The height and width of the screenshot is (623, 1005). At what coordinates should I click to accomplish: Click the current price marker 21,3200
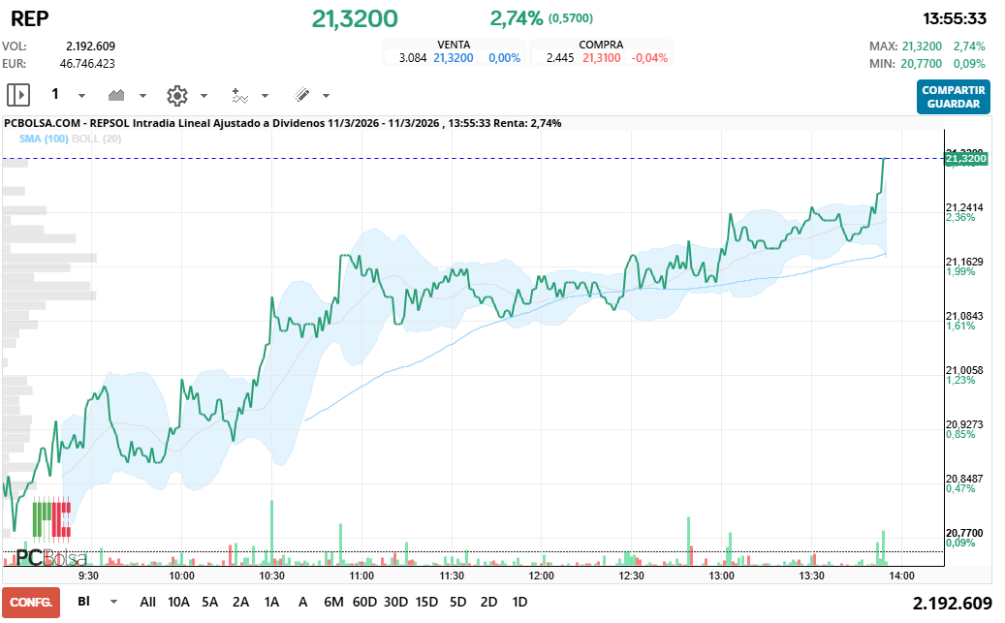[x=966, y=157]
